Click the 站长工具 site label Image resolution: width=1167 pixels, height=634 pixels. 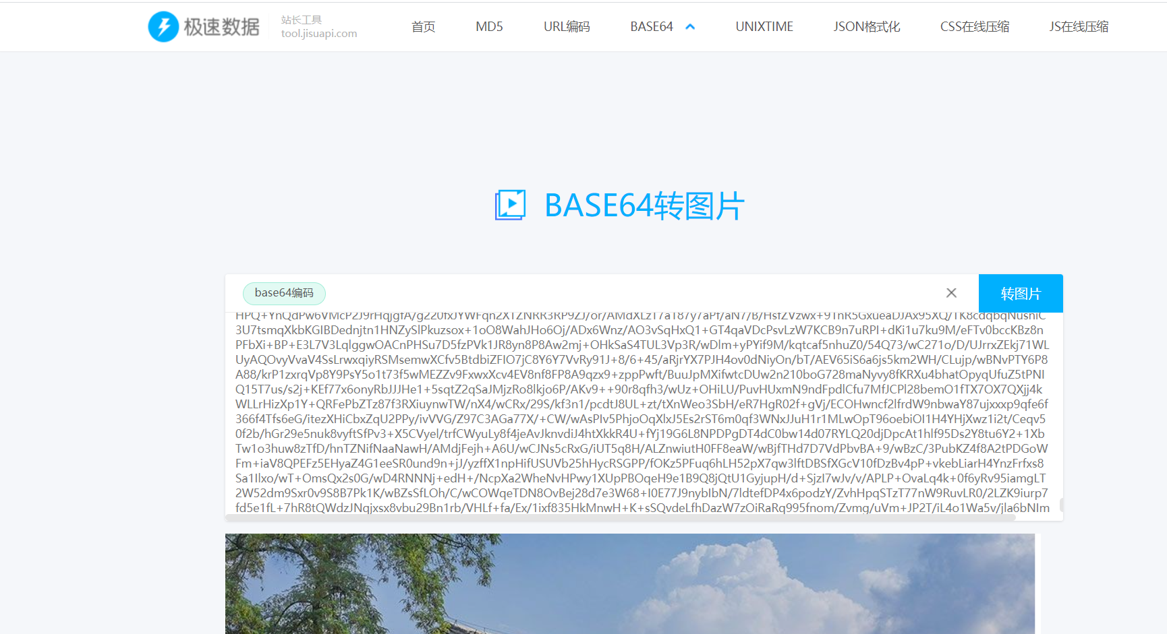pos(301,19)
